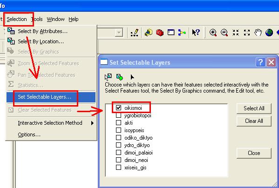Click the akti layer name

(129, 123)
